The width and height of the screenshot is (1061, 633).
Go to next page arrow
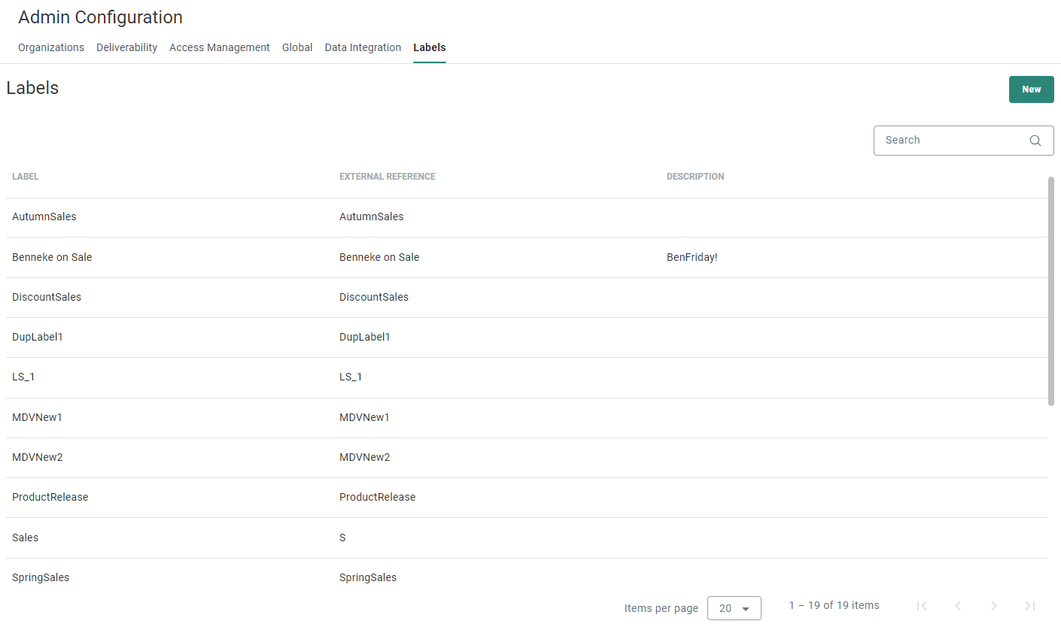point(993,606)
